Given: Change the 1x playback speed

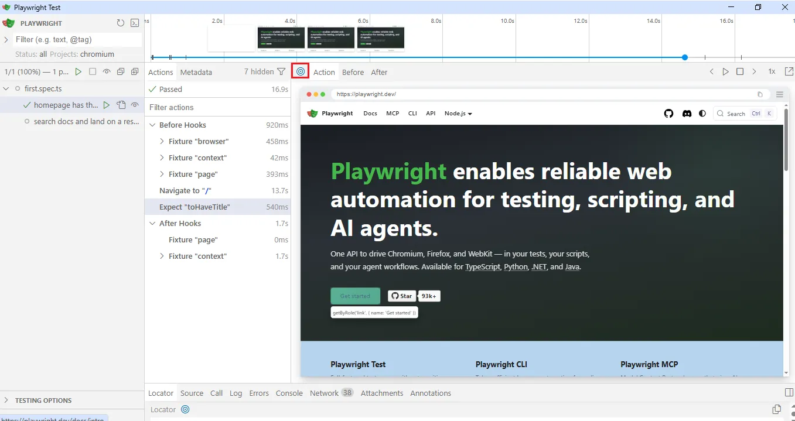Looking at the screenshot, I should click(772, 71).
